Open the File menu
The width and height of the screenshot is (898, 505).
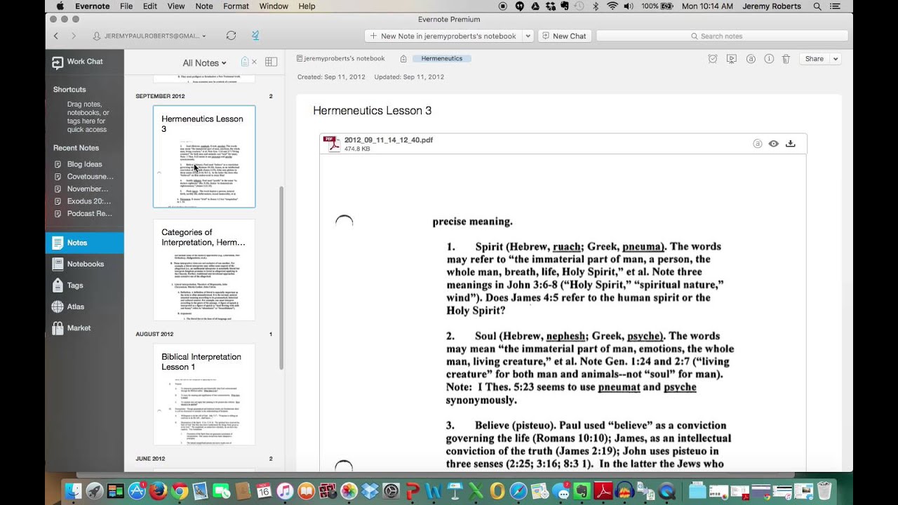[x=126, y=6]
